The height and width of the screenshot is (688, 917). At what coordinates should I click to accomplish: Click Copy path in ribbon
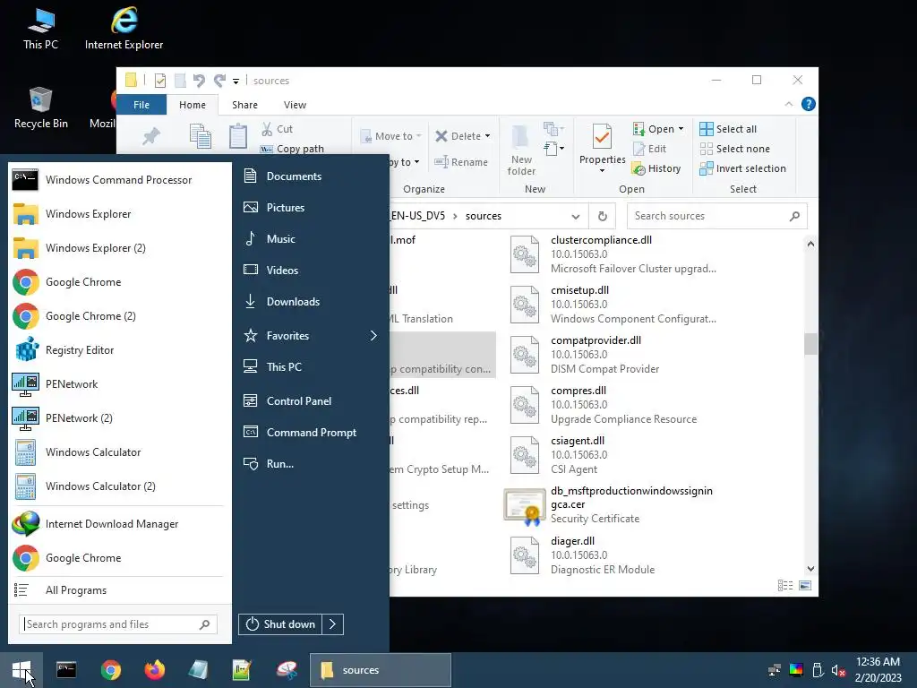[292, 149]
